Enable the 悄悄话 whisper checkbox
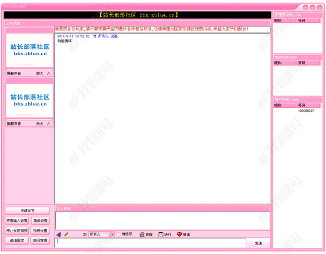The image size is (326, 254). [x=118, y=234]
